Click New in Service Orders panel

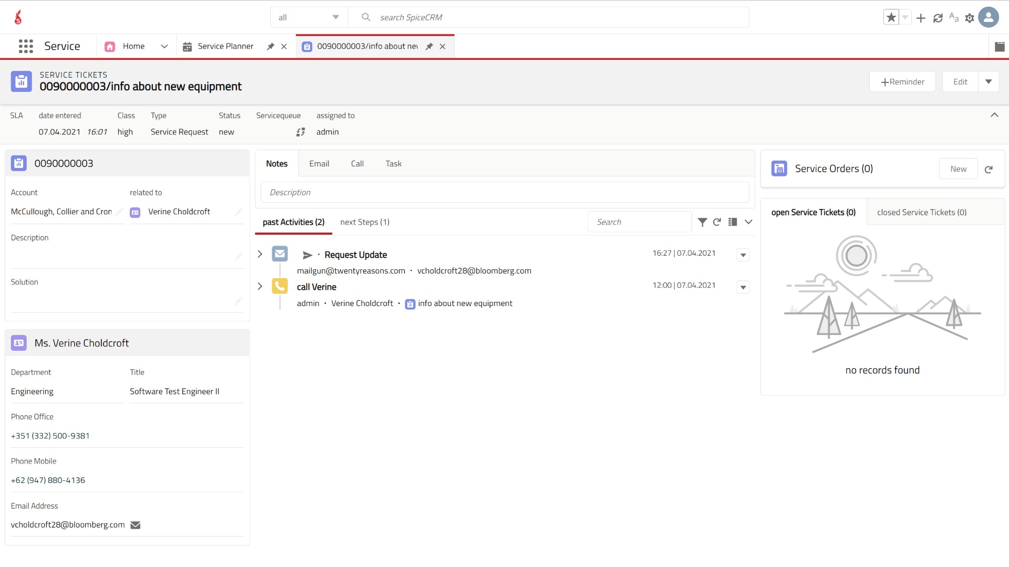[x=958, y=169]
